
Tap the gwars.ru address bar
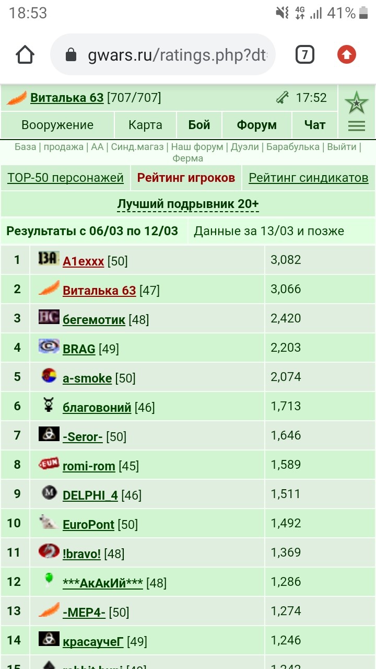(x=162, y=55)
